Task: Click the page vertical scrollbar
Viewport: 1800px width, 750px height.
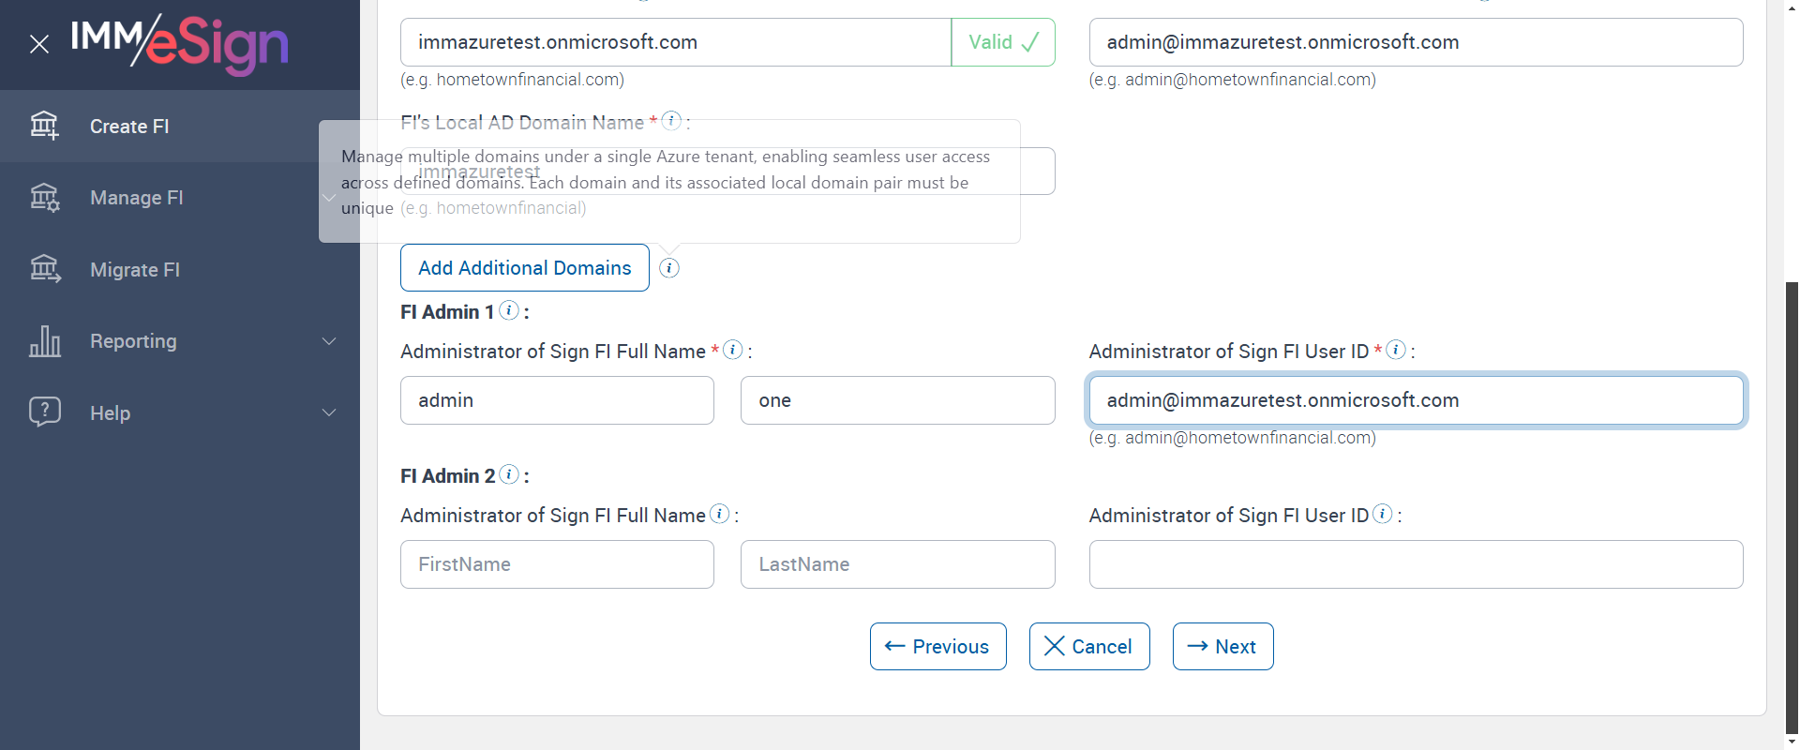Action: (x=1792, y=506)
